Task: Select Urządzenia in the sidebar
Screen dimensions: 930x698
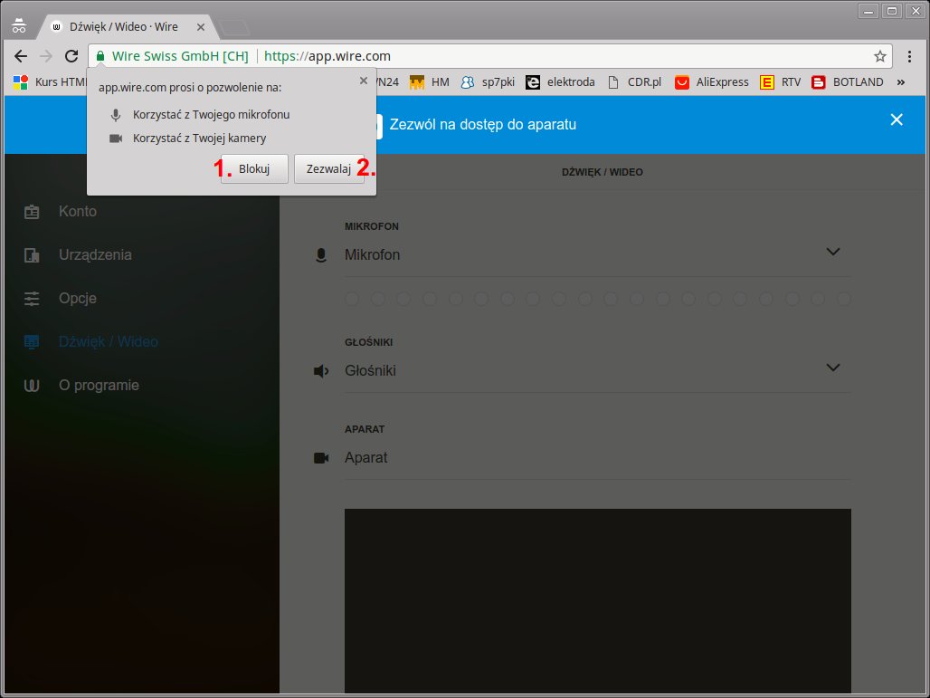Action: (x=94, y=255)
